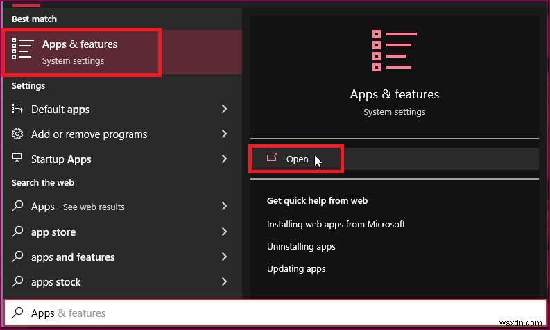Open Installing web apps from Microsoft link
Screen dimensions: 550x330
pos(336,224)
